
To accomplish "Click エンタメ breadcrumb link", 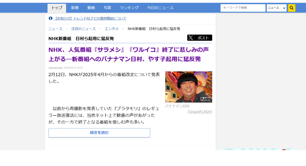I will (112, 29).
